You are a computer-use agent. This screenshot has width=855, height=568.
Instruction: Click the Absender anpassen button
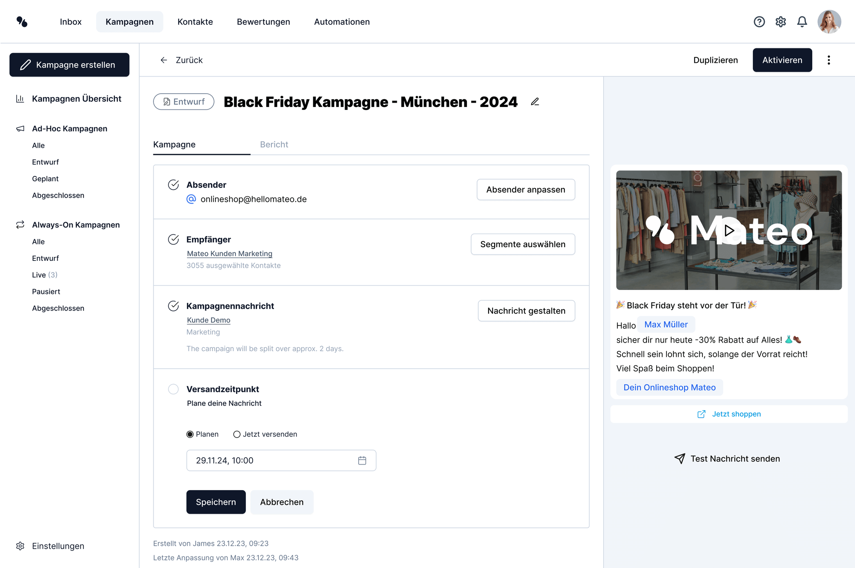526,189
